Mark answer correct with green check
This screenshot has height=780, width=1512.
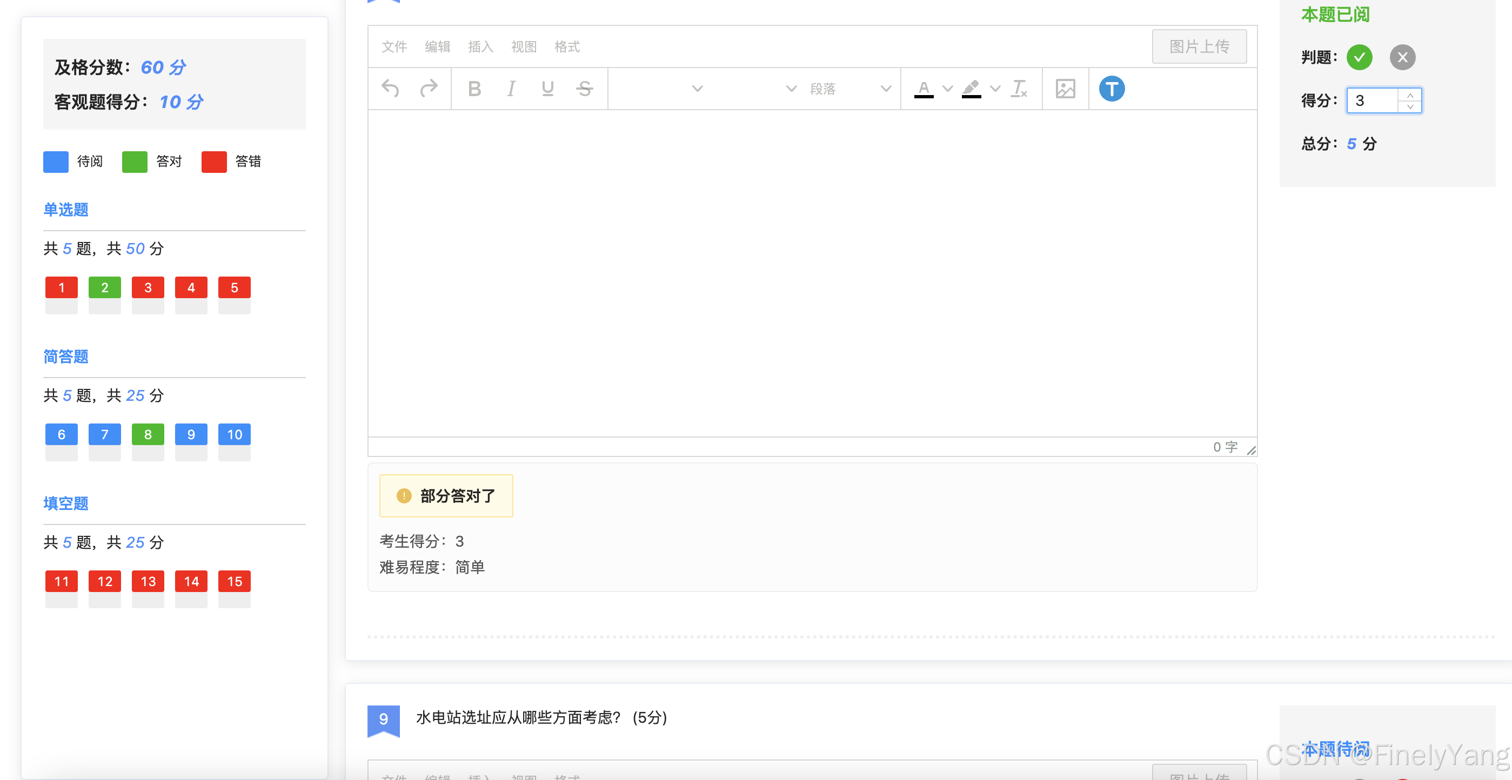(1359, 57)
